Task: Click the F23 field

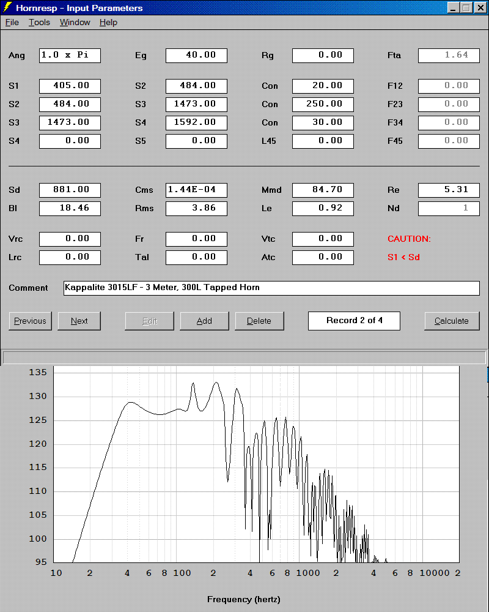Action: (449, 104)
